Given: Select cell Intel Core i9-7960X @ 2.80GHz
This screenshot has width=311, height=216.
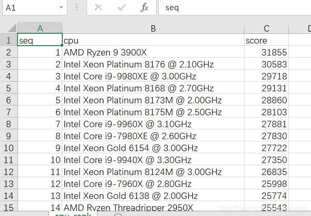Looking at the screenshot, I should tap(153, 183).
